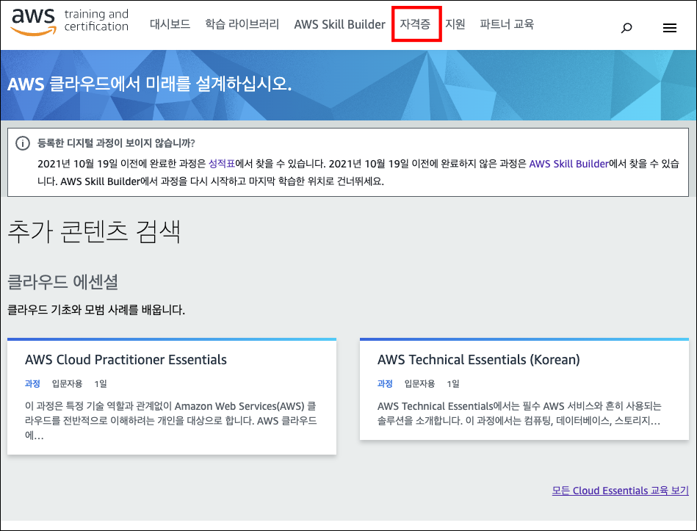Click the Technical Essentials (Korean) course description
The image size is (697, 531).
click(x=519, y=413)
